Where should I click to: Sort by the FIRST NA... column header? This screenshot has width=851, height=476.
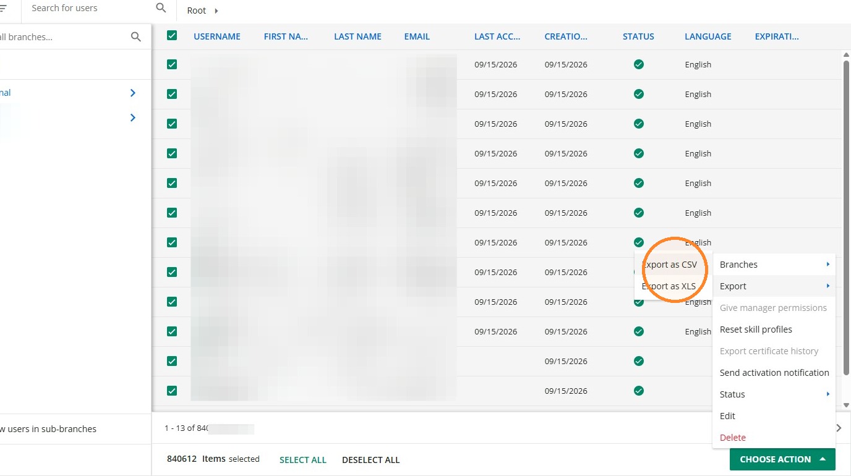pyautogui.click(x=286, y=36)
